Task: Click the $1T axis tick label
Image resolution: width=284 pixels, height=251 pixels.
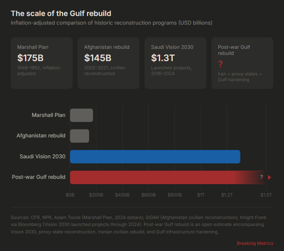Action: 201,195
